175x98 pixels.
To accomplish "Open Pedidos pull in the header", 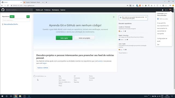I will pos(39,10).
